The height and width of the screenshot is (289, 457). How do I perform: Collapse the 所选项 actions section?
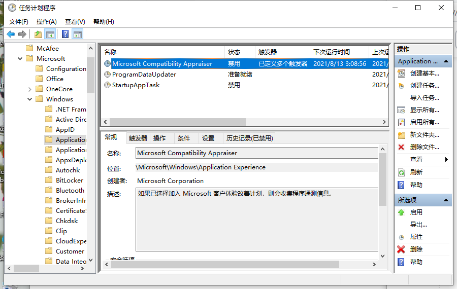pyautogui.click(x=446, y=200)
